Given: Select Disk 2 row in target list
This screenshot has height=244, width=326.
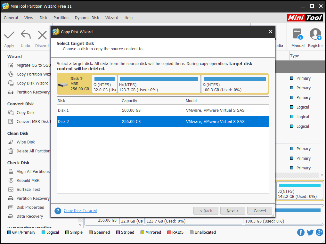Looking at the screenshot, I should click(163, 122).
